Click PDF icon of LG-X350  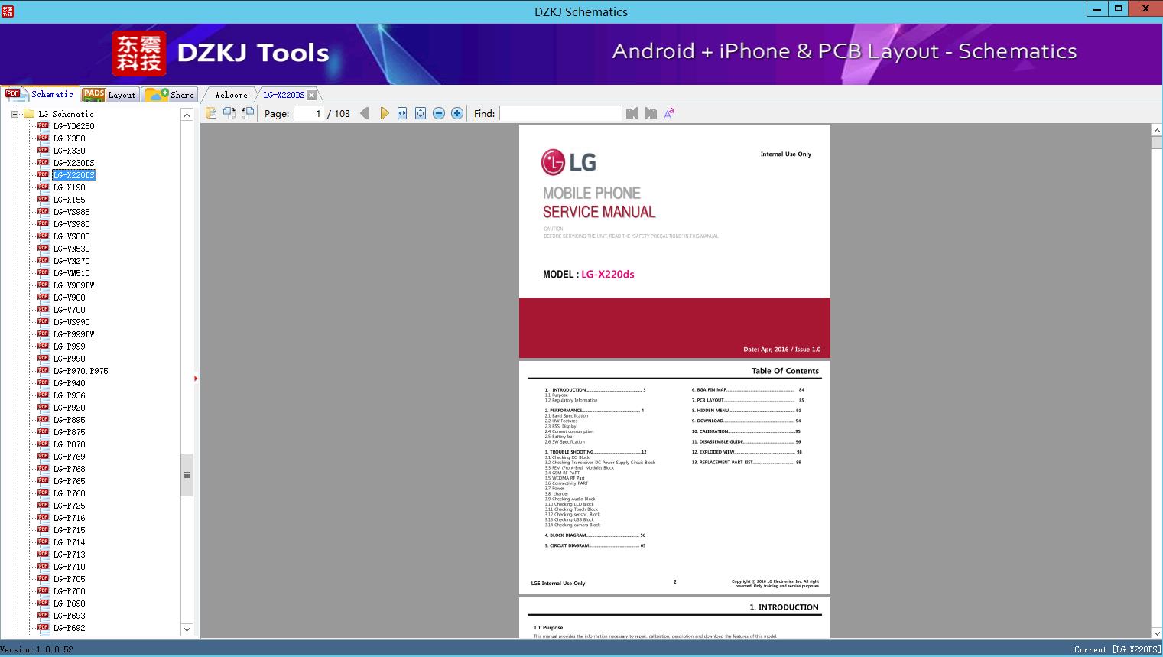click(x=43, y=138)
